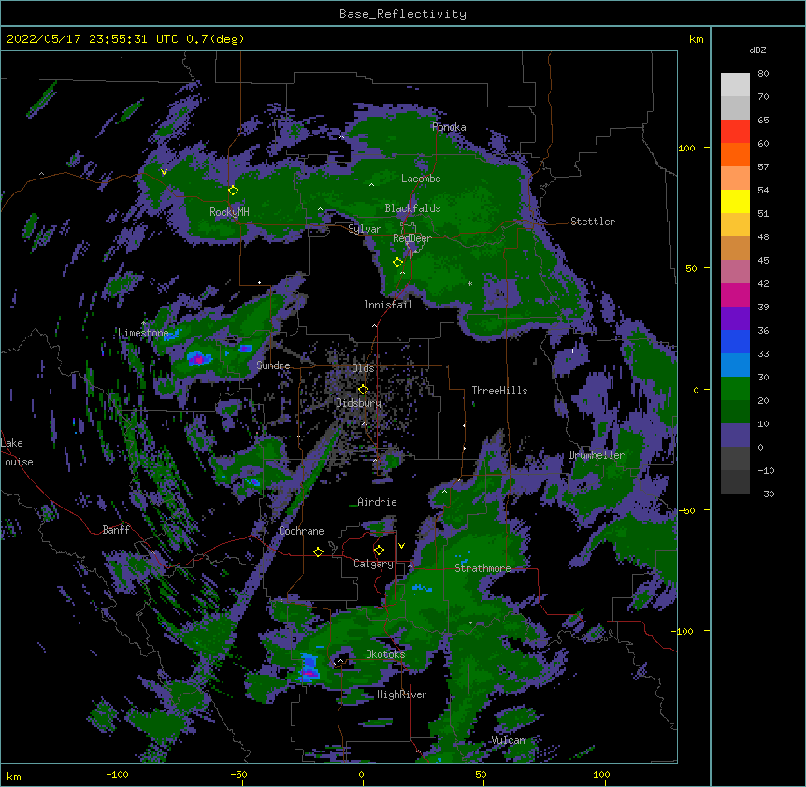
Task: Click the km label at bottom left
Action: pos(14,777)
